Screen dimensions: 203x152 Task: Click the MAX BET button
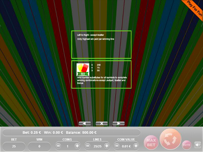[151, 142]
